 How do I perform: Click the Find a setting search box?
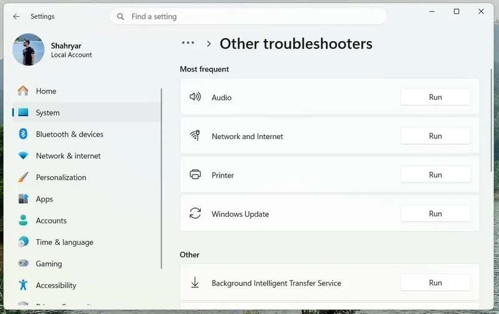pos(248,17)
